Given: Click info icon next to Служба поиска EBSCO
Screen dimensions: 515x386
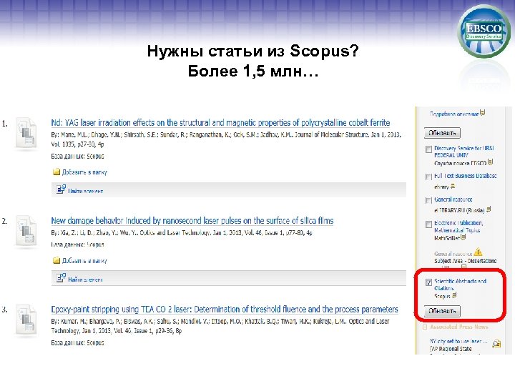Looking at the screenshot, I should pyautogui.click(x=490, y=162).
